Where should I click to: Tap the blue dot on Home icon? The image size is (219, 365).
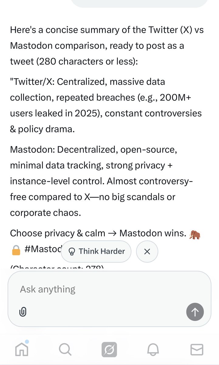tap(27, 342)
